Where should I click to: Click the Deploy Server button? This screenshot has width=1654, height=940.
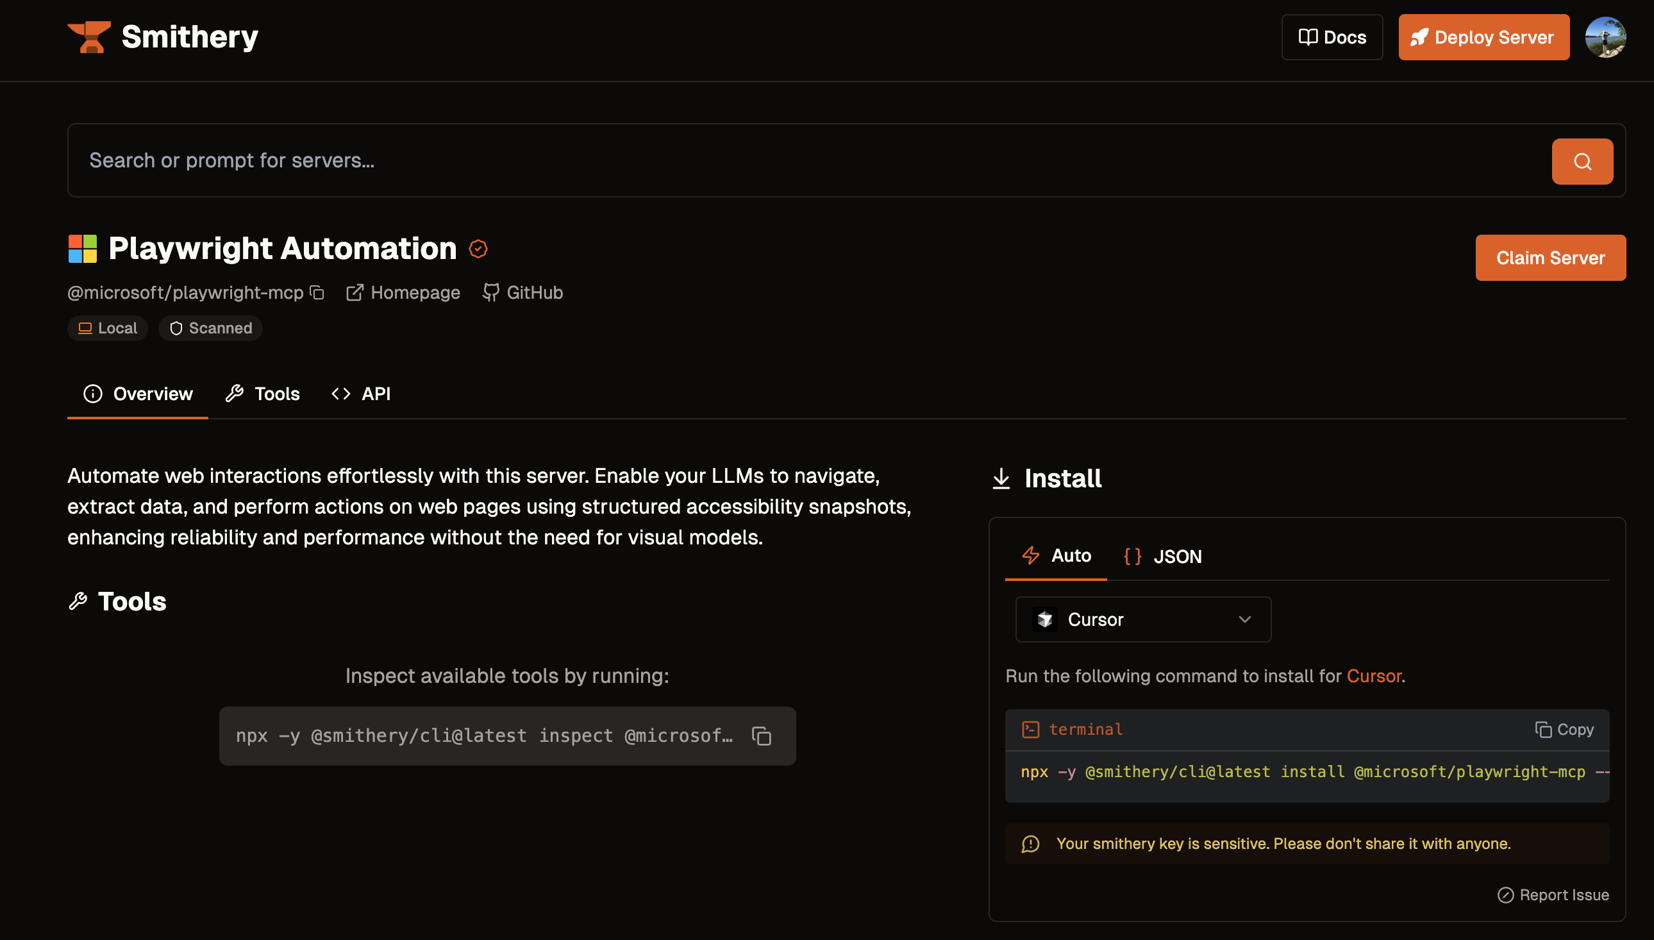point(1483,37)
